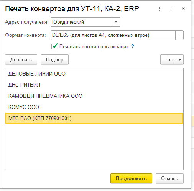Click the Подбор button
The width and height of the screenshot is (194, 191).
point(54,59)
